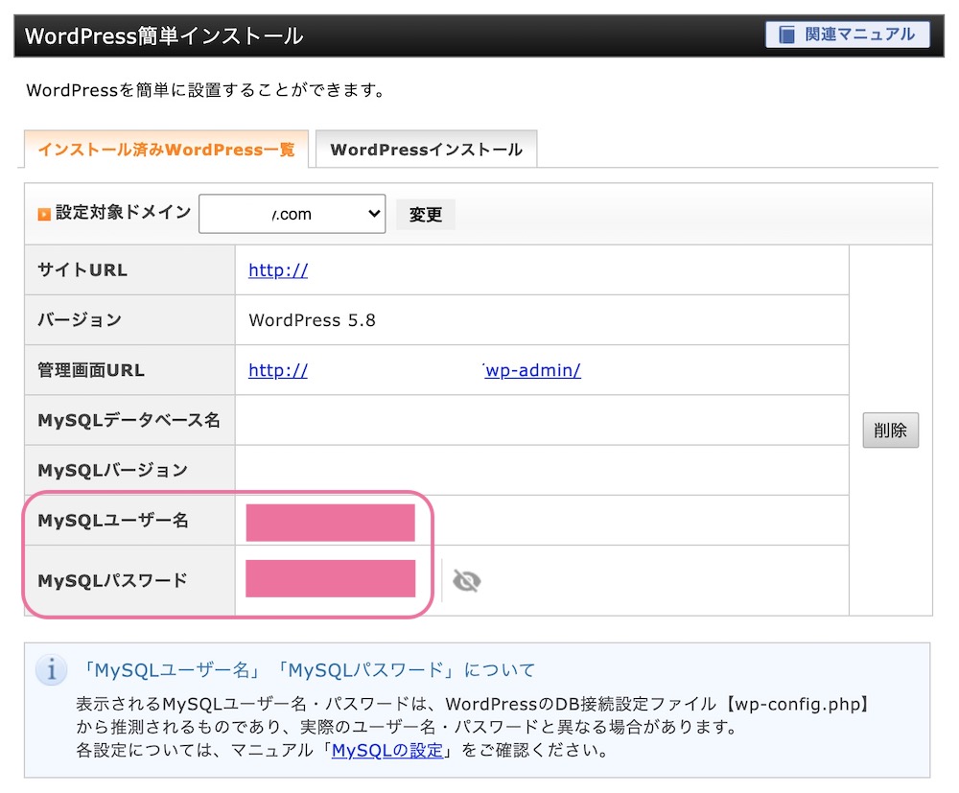Click the MySQLデータベース名 row label
The width and height of the screenshot is (959, 793).
click(129, 420)
